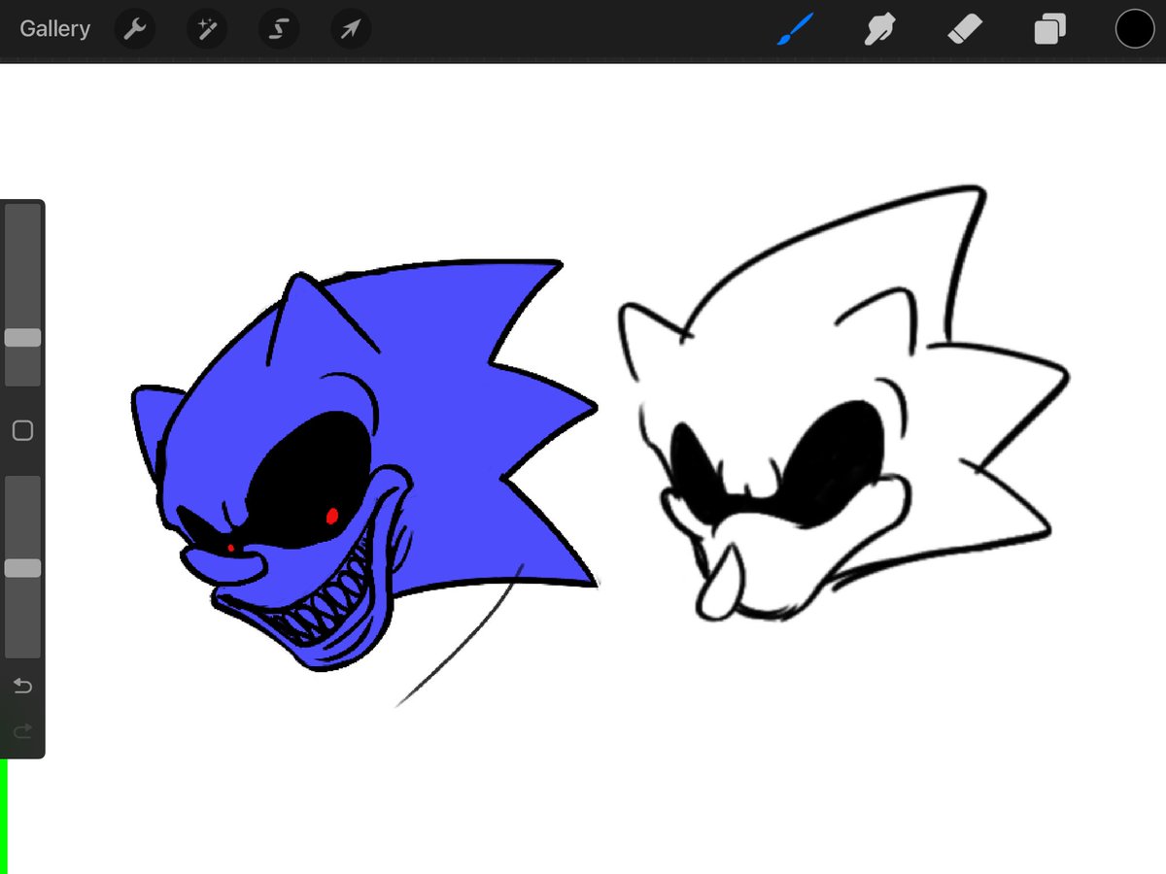Open the black color picker circle

coord(1134,29)
